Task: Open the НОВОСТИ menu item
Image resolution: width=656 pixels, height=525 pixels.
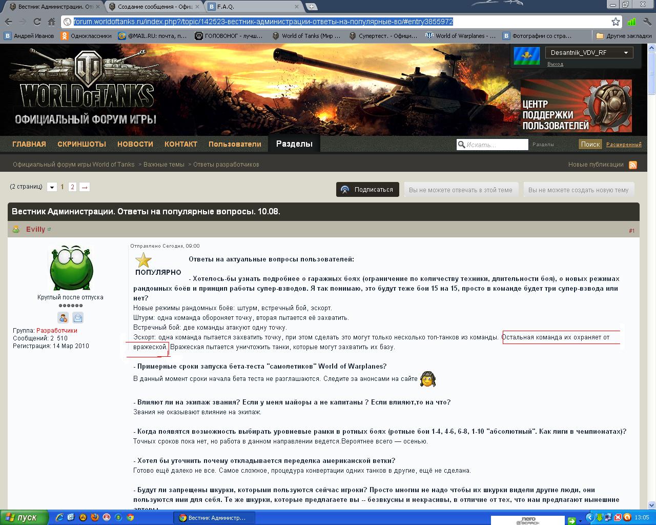Action: pos(135,144)
